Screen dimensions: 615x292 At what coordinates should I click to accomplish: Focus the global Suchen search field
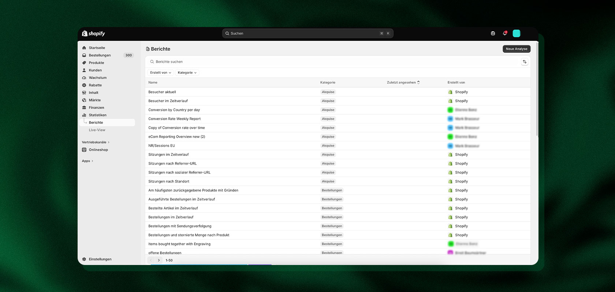[307, 34]
